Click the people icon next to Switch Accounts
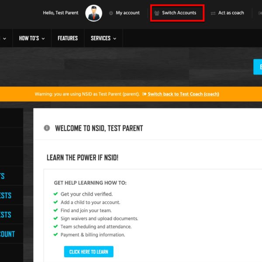Viewport: 262px width, 262px height. 157,13
